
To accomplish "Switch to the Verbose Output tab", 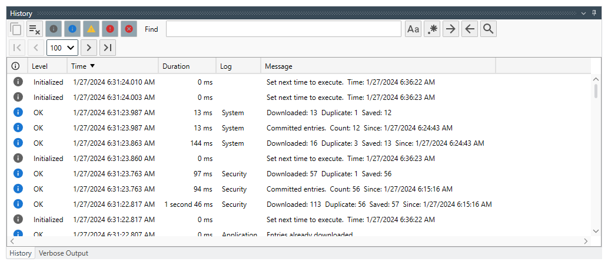I will click(x=64, y=253).
